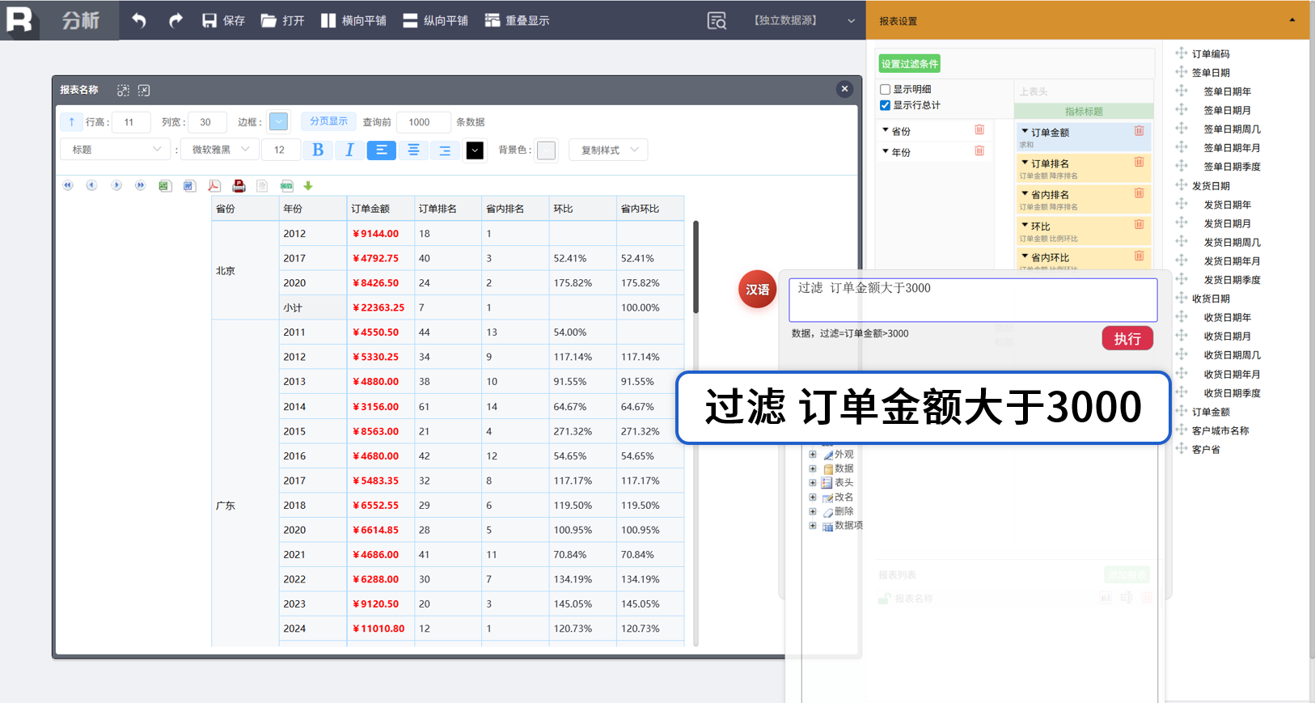Apply italic formatting
The height and width of the screenshot is (703, 1315).
349,150
